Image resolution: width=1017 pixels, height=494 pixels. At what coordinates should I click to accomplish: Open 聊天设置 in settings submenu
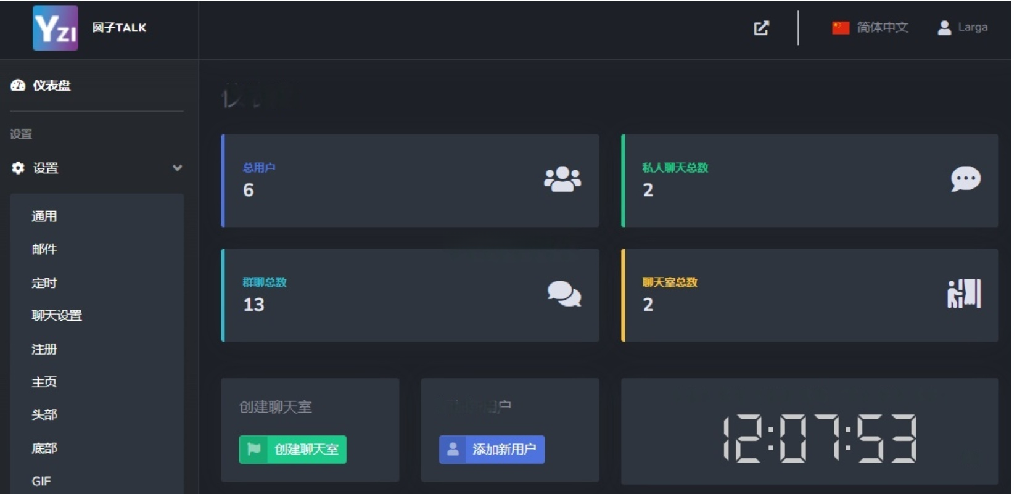pos(57,316)
